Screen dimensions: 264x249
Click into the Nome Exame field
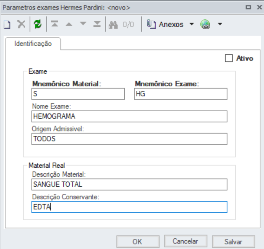pyautogui.click(x=129, y=116)
